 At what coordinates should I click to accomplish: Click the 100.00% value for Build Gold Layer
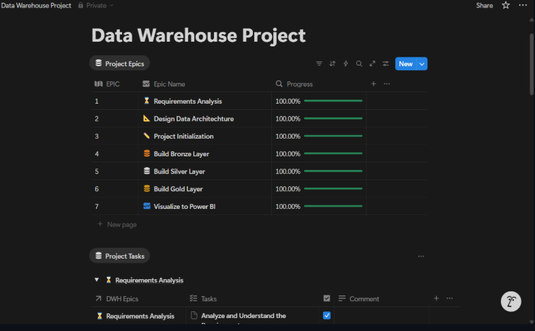(288, 189)
